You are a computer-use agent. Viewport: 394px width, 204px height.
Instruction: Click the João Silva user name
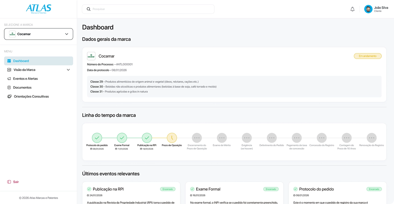pyautogui.click(x=381, y=8)
